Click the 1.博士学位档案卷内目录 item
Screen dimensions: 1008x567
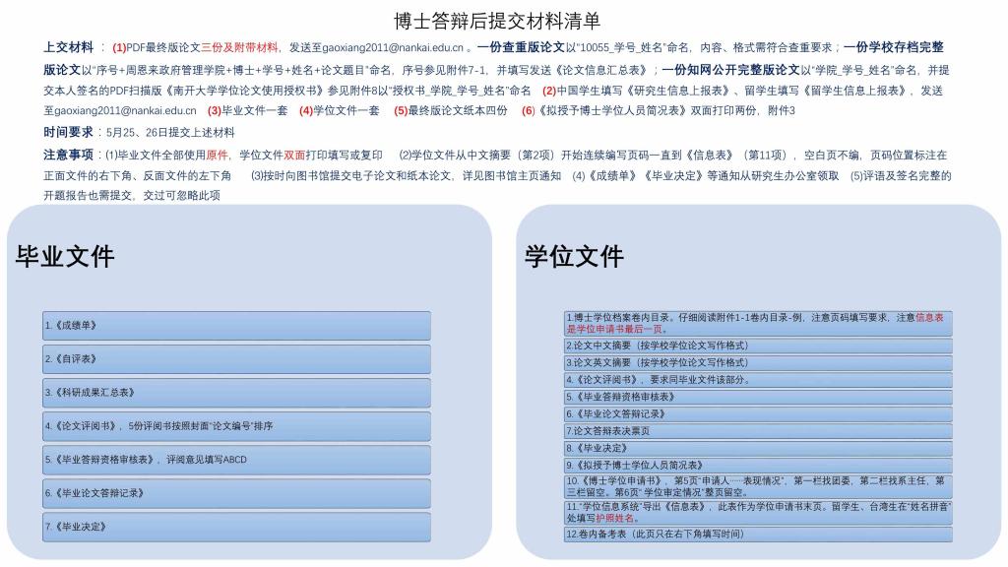(x=757, y=323)
